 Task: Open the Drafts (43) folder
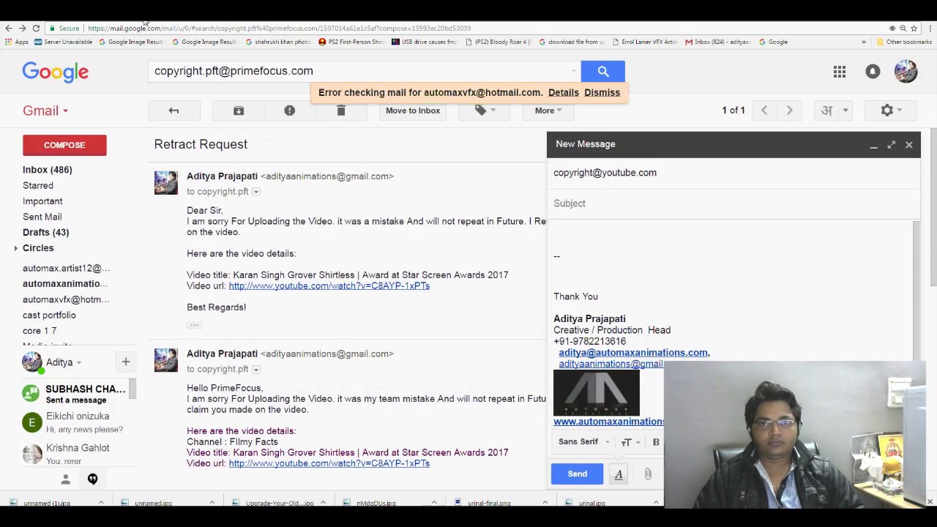(x=45, y=232)
